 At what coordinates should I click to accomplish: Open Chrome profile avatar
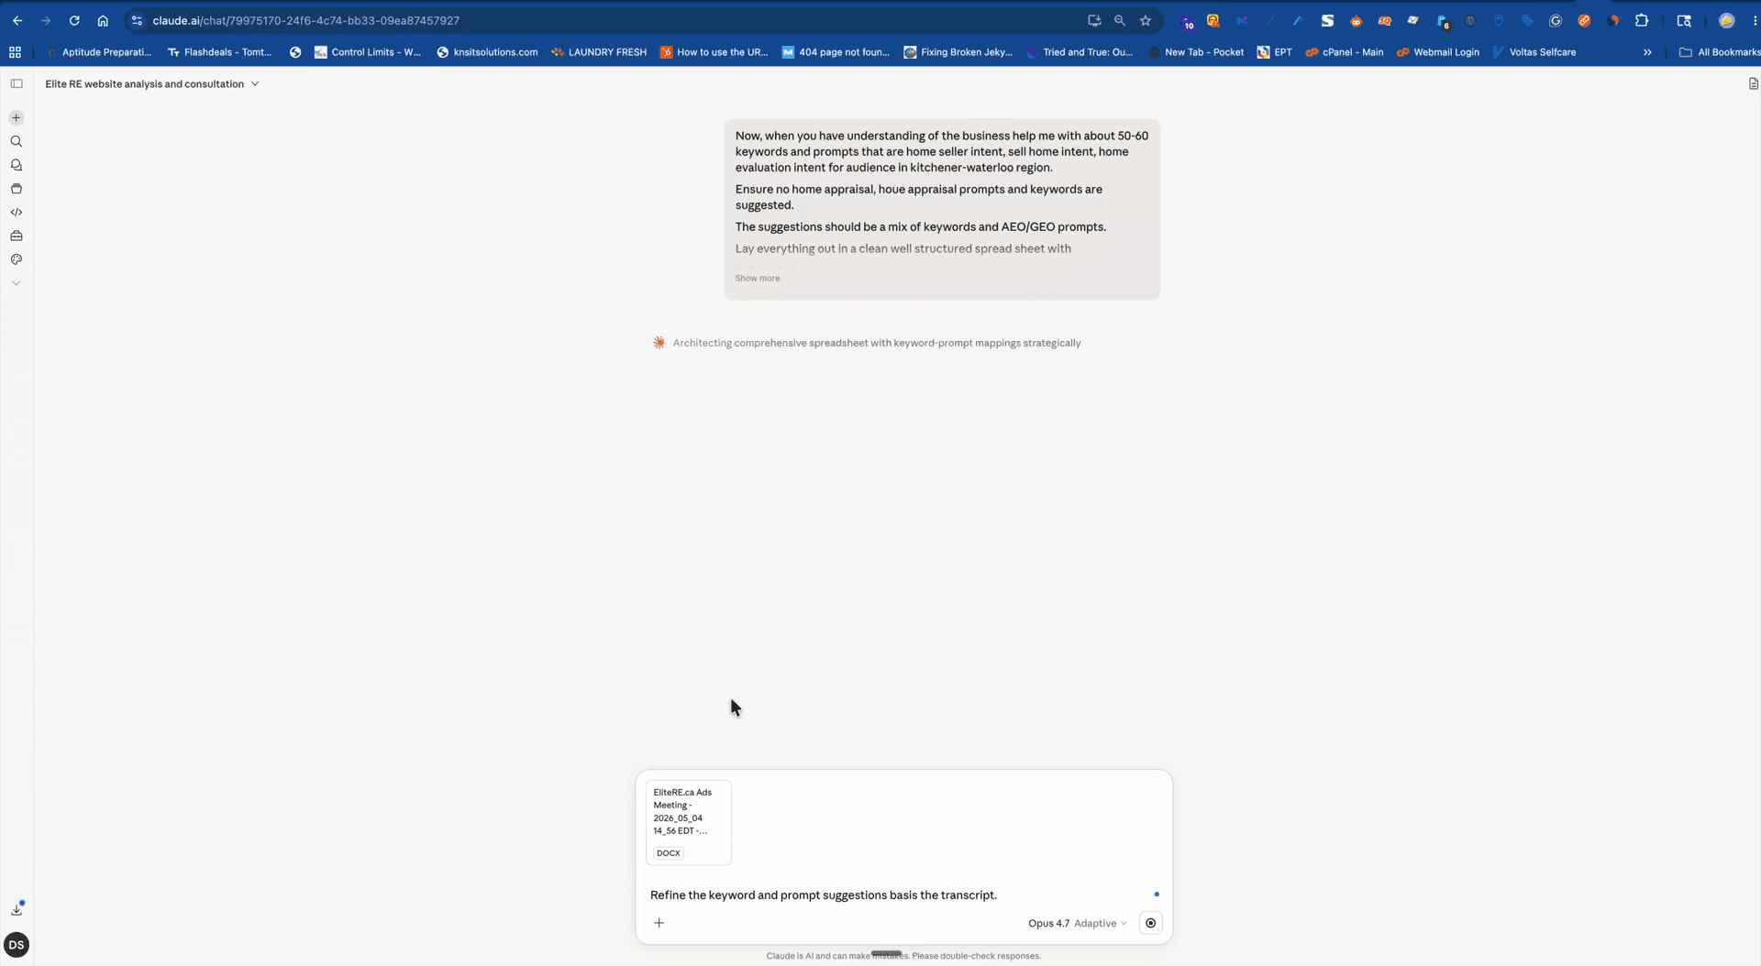coord(1726,20)
